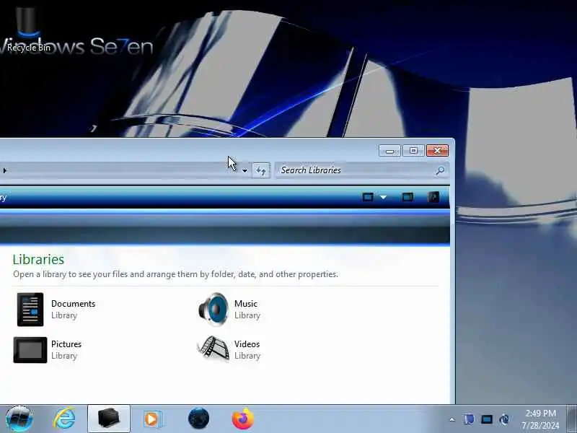The width and height of the screenshot is (577, 433).
Task: Click the search magnifier icon
Action: (440, 170)
